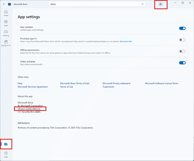Open the Library icon in sidebar
This screenshot has width=194, height=161.
point(6,144)
